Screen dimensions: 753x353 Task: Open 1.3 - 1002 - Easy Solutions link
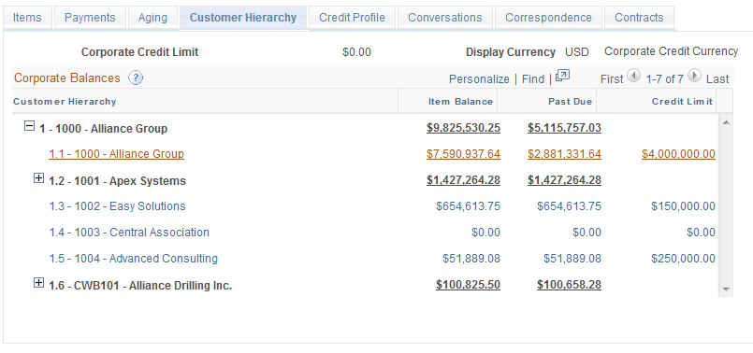click(x=117, y=206)
